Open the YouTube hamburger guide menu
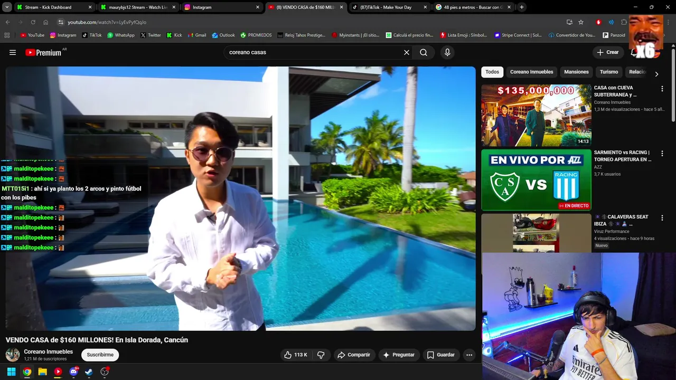 13,52
